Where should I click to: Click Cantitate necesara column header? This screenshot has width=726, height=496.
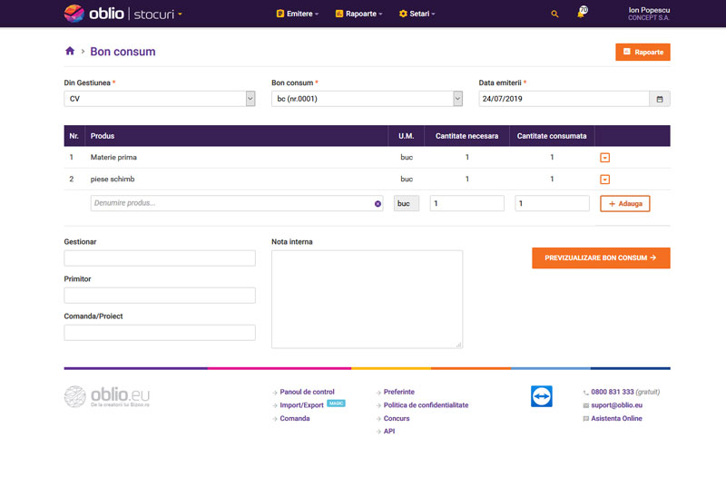point(466,136)
